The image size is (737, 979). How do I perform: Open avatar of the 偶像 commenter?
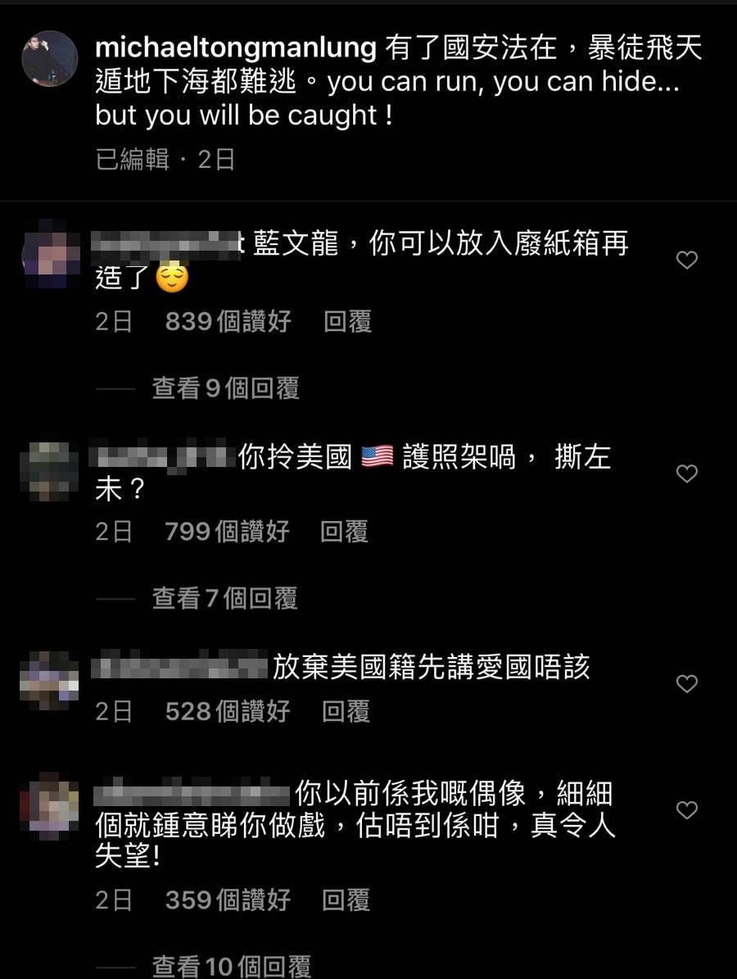pyautogui.click(x=48, y=806)
